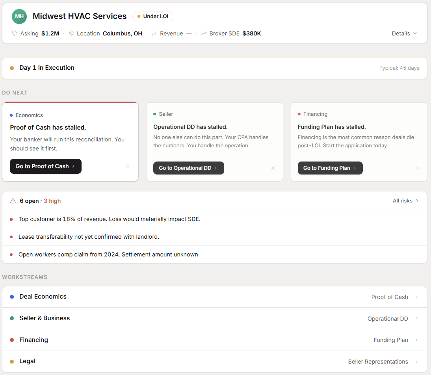Screen dimensions: 431x375
Task: Click the risk warning triangle icon
Action: [x=13, y=201]
